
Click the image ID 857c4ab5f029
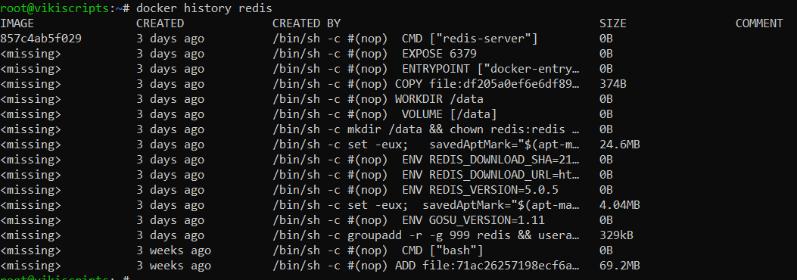coord(41,39)
